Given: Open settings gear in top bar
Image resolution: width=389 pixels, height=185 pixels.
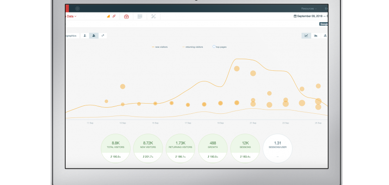Looking at the screenshot, I should coord(77,8).
